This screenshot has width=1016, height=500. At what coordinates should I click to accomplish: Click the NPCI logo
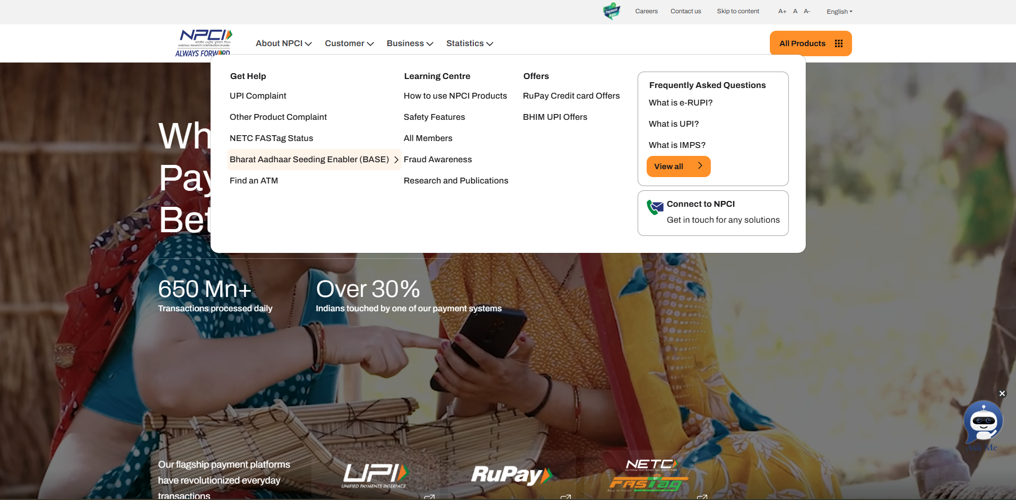(204, 42)
